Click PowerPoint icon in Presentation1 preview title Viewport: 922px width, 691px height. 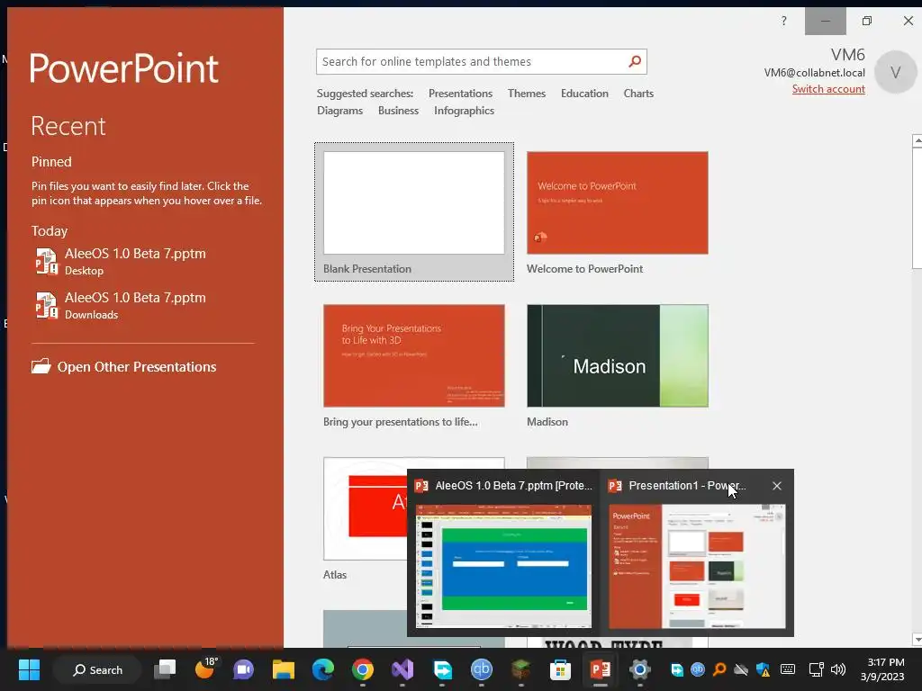[615, 486]
